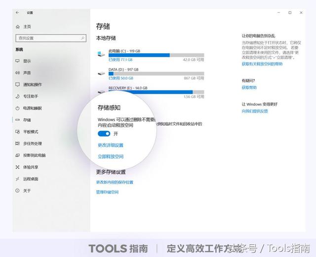The height and width of the screenshot is (257, 316).
Task: Click 867 GB 可用 text
Action: pos(194,78)
